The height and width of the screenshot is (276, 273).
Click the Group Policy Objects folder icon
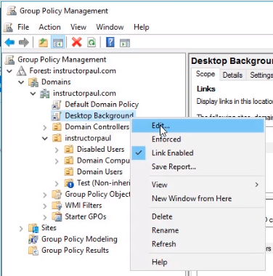click(57, 194)
